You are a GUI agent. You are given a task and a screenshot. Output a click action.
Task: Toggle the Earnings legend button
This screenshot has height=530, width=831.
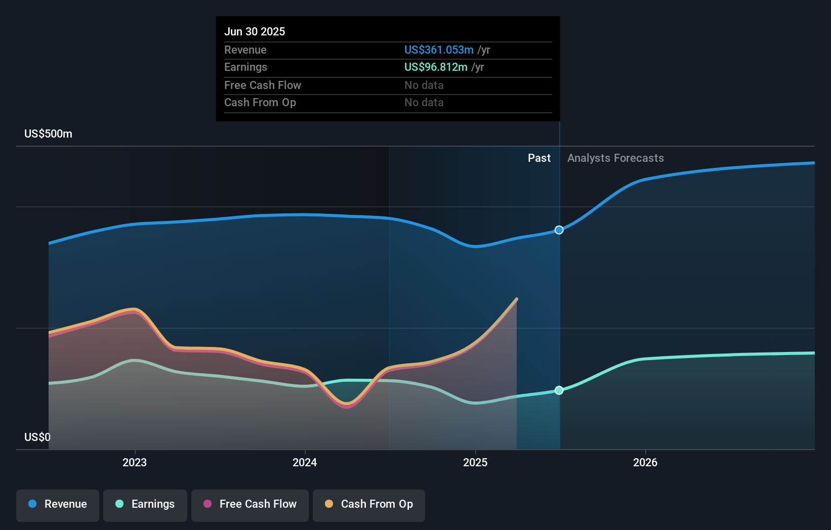[145, 505]
